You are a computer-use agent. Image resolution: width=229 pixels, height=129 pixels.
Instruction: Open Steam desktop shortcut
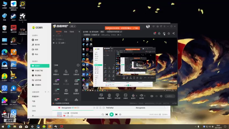click(x=13, y=17)
